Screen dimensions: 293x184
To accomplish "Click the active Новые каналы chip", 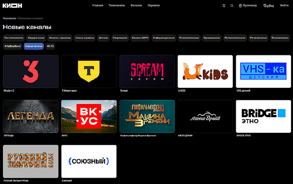I will 34,46.
